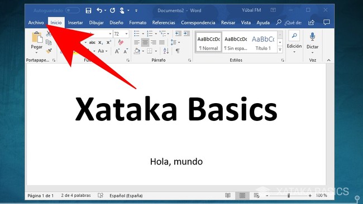Image resolution: width=363 pixels, height=204 pixels.
Task: Decrease paragraph indent
Action: point(178,33)
